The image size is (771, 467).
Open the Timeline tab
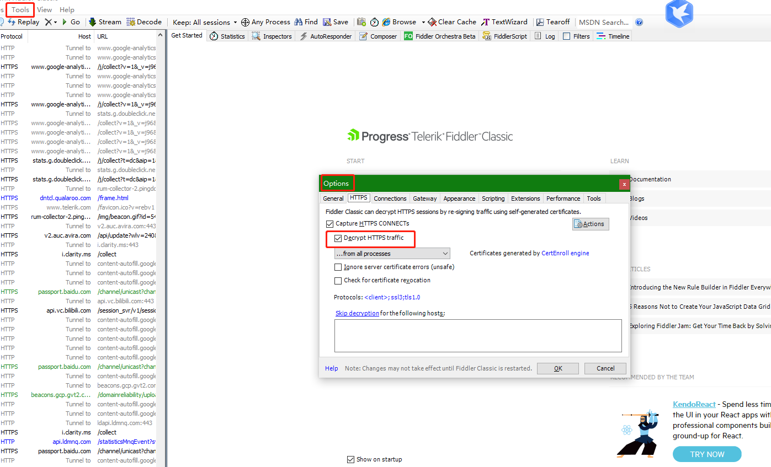click(613, 36)
